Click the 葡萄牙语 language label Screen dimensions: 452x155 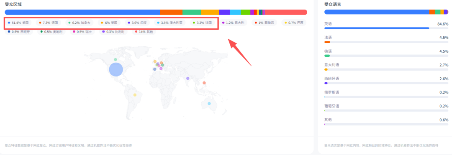pyautogui.click(x=332, y=106)
